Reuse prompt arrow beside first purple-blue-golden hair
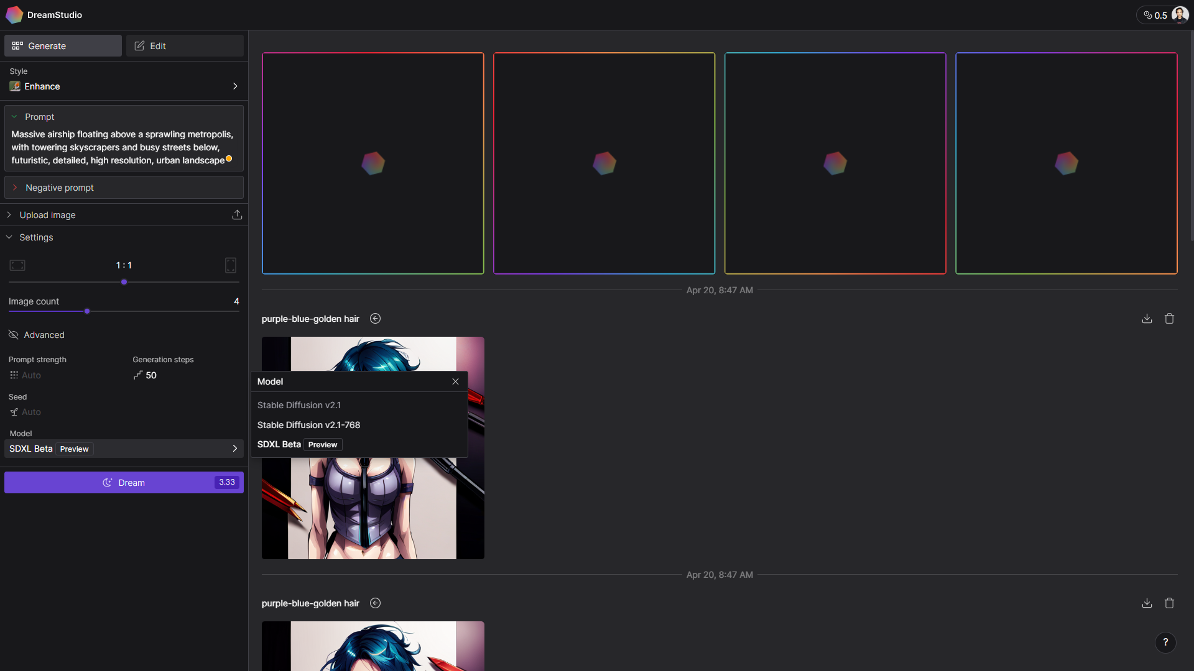The width and height of the screenshot is (1194, 671). (375, 319)
